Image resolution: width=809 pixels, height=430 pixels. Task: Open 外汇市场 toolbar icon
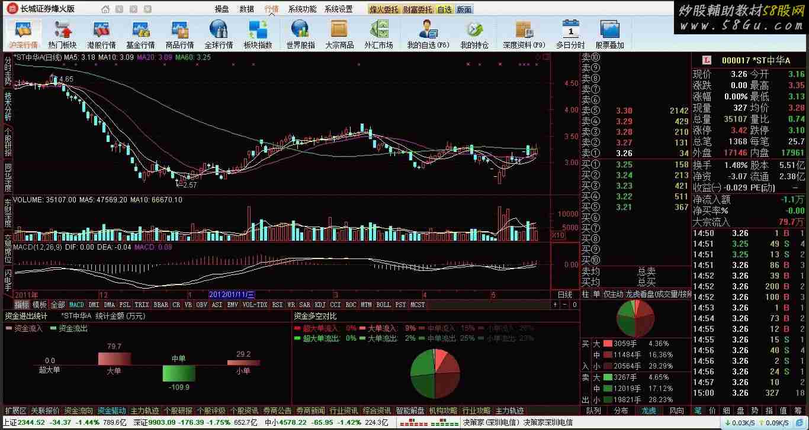(378, 34)
